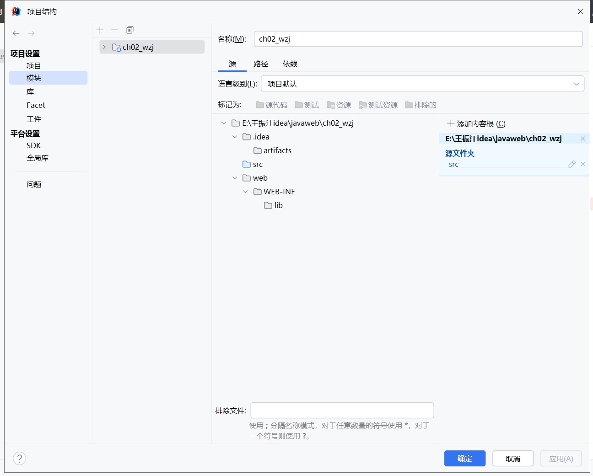
Task: Mark as 测试 (Tests)
Action: point(307,105)
